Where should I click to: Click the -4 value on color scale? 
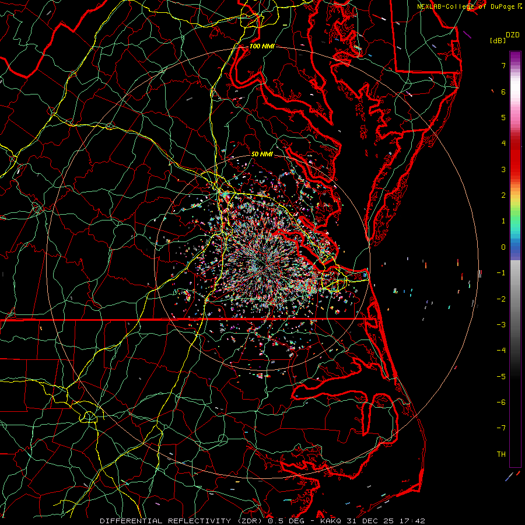point(501,351)
